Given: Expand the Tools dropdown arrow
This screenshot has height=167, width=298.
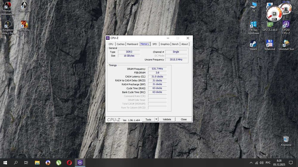Looking at the screenshot, I should [156, 119].
